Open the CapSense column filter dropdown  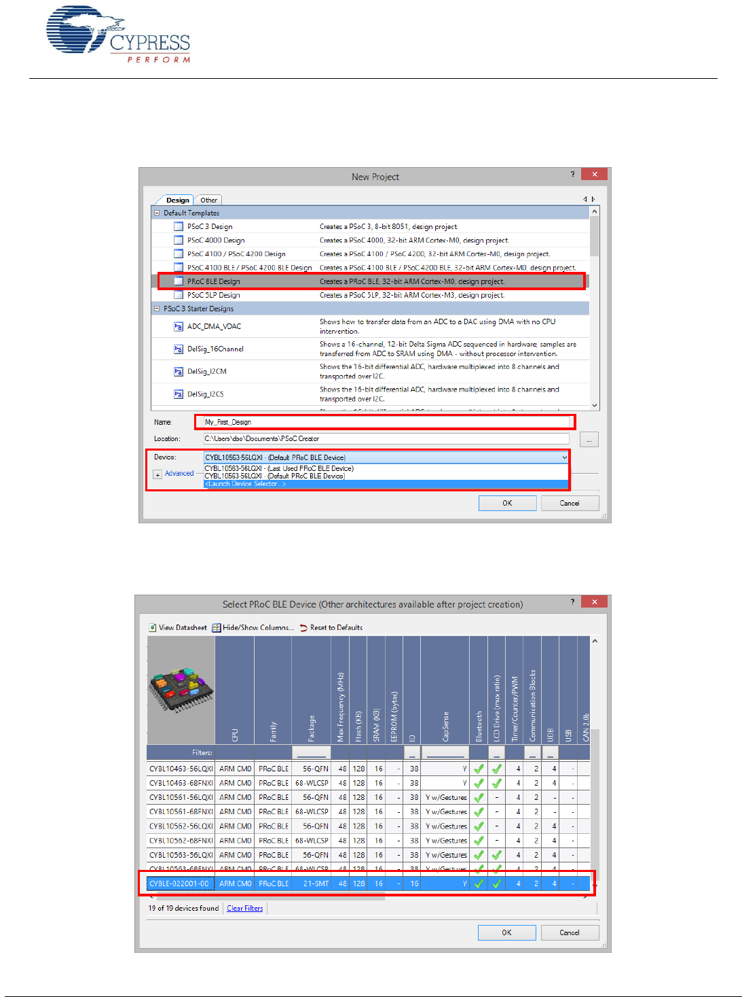pyautogui.click(x=445, y=752)
